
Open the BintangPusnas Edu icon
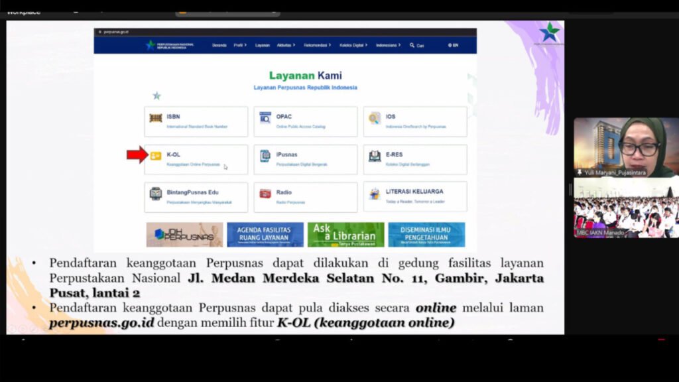[x=156, y=194]
